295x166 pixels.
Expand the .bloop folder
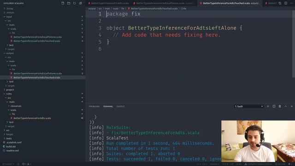(10, 9)
